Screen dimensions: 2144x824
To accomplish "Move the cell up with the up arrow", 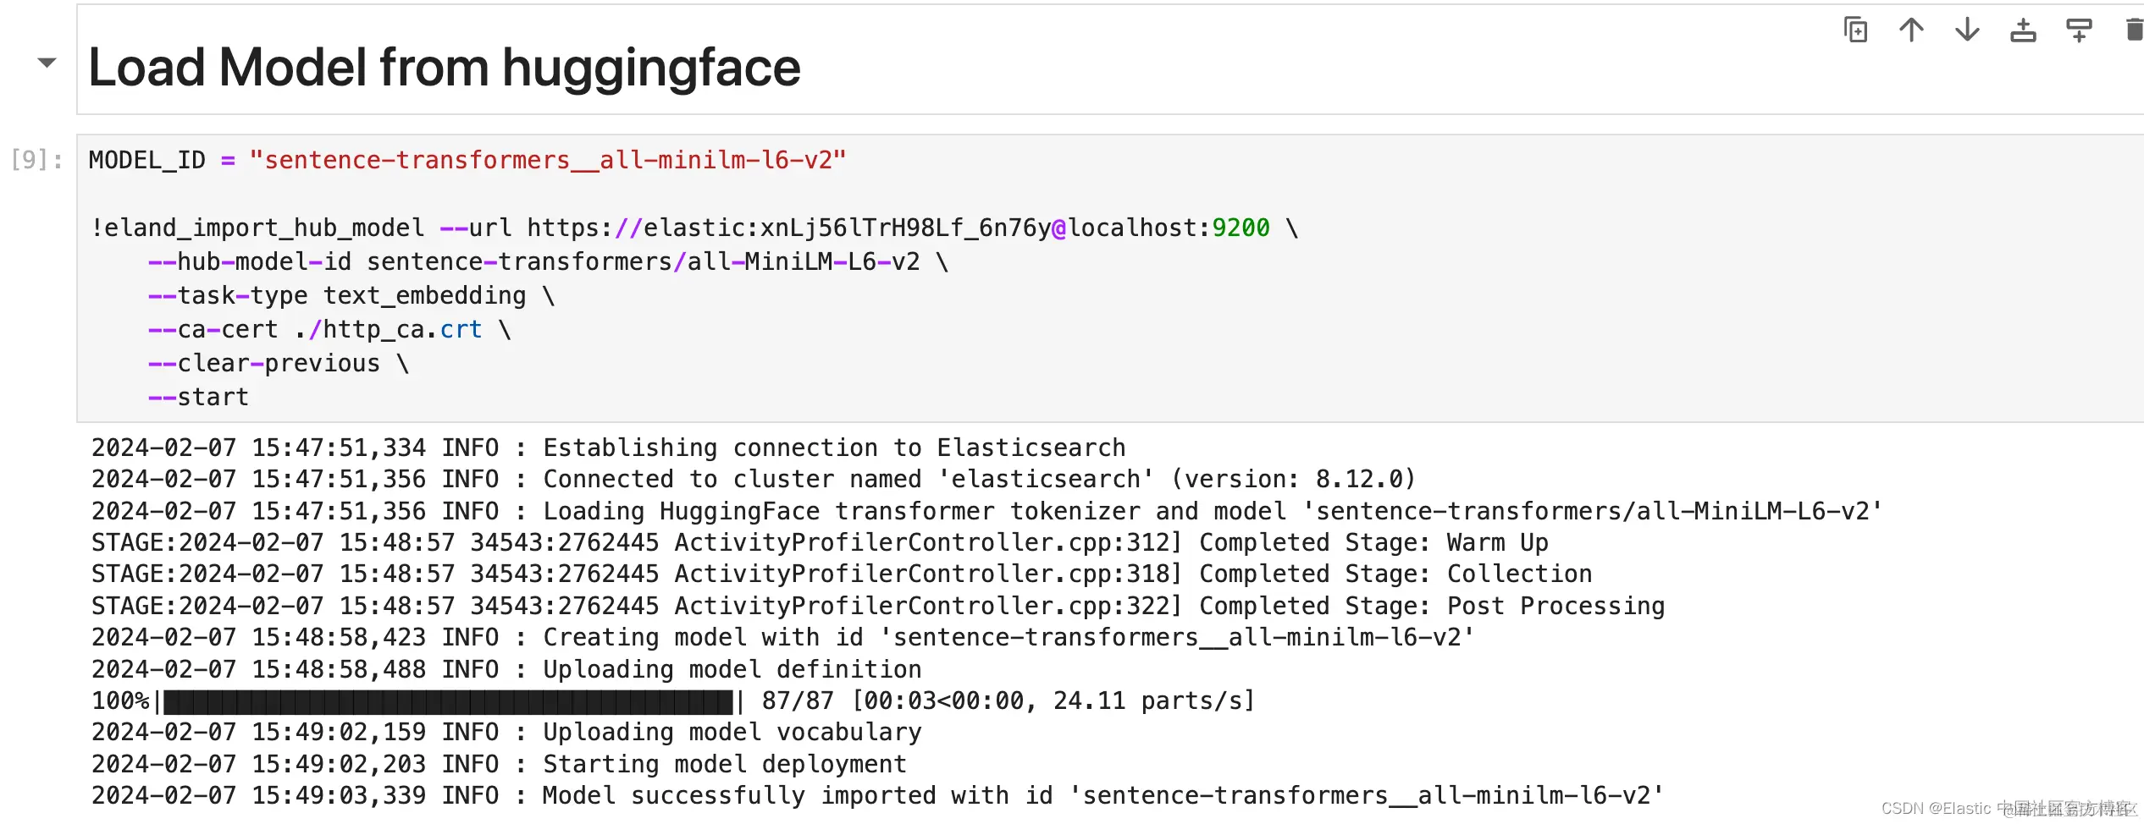I will (x=1911, y=30).
